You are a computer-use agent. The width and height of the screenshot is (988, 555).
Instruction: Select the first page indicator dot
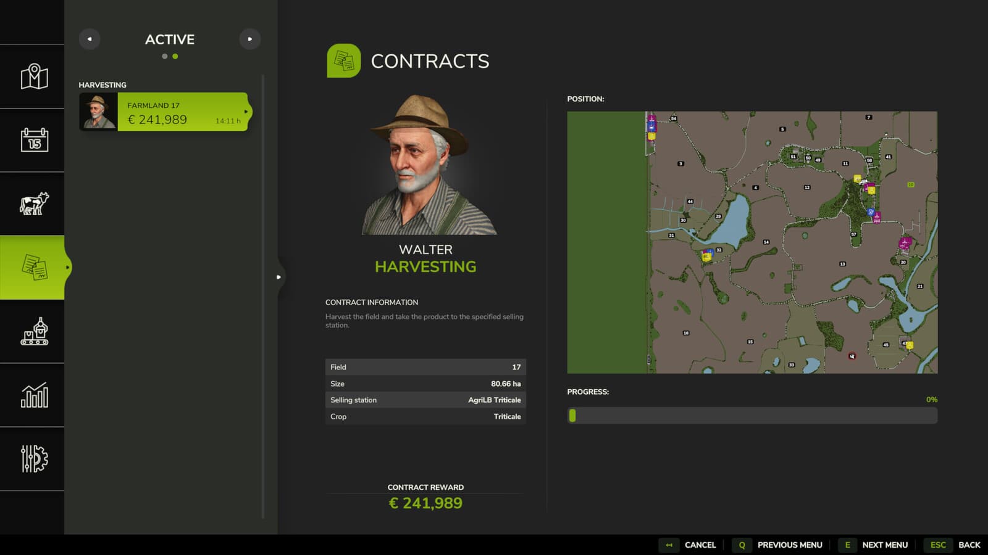pos(164,56)
